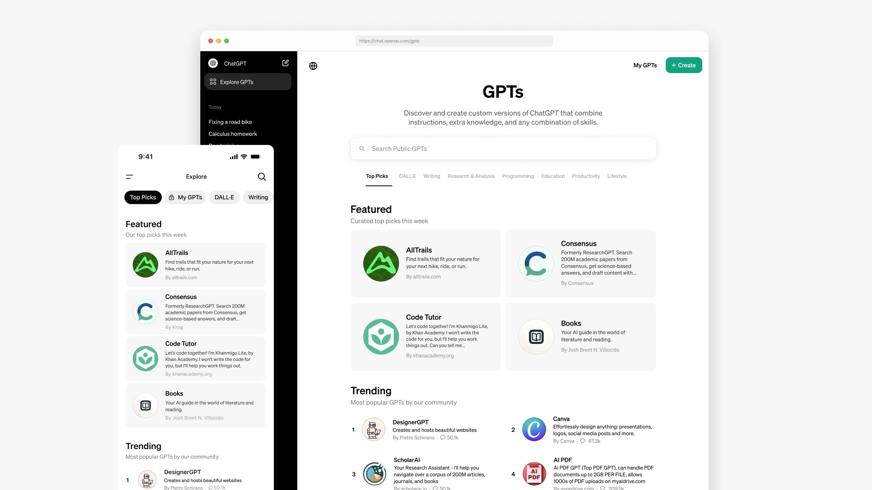Click the My GPTs button
This screenshot has width=872, height=490.
645,65
